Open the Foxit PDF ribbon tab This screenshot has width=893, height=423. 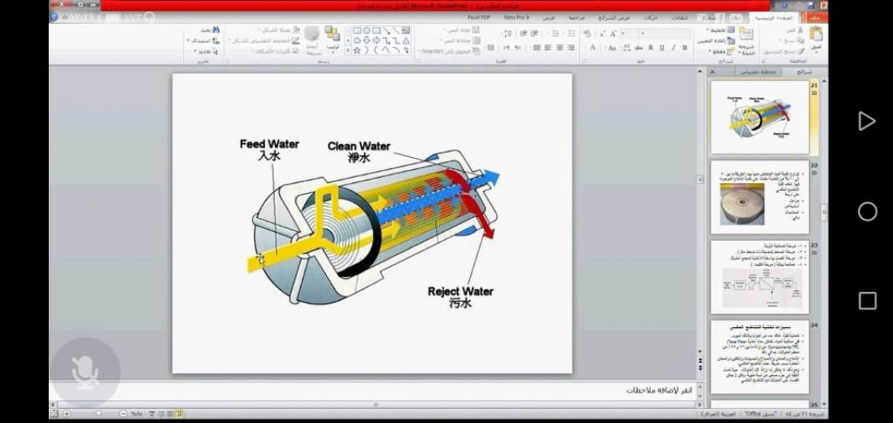[479, 17]
